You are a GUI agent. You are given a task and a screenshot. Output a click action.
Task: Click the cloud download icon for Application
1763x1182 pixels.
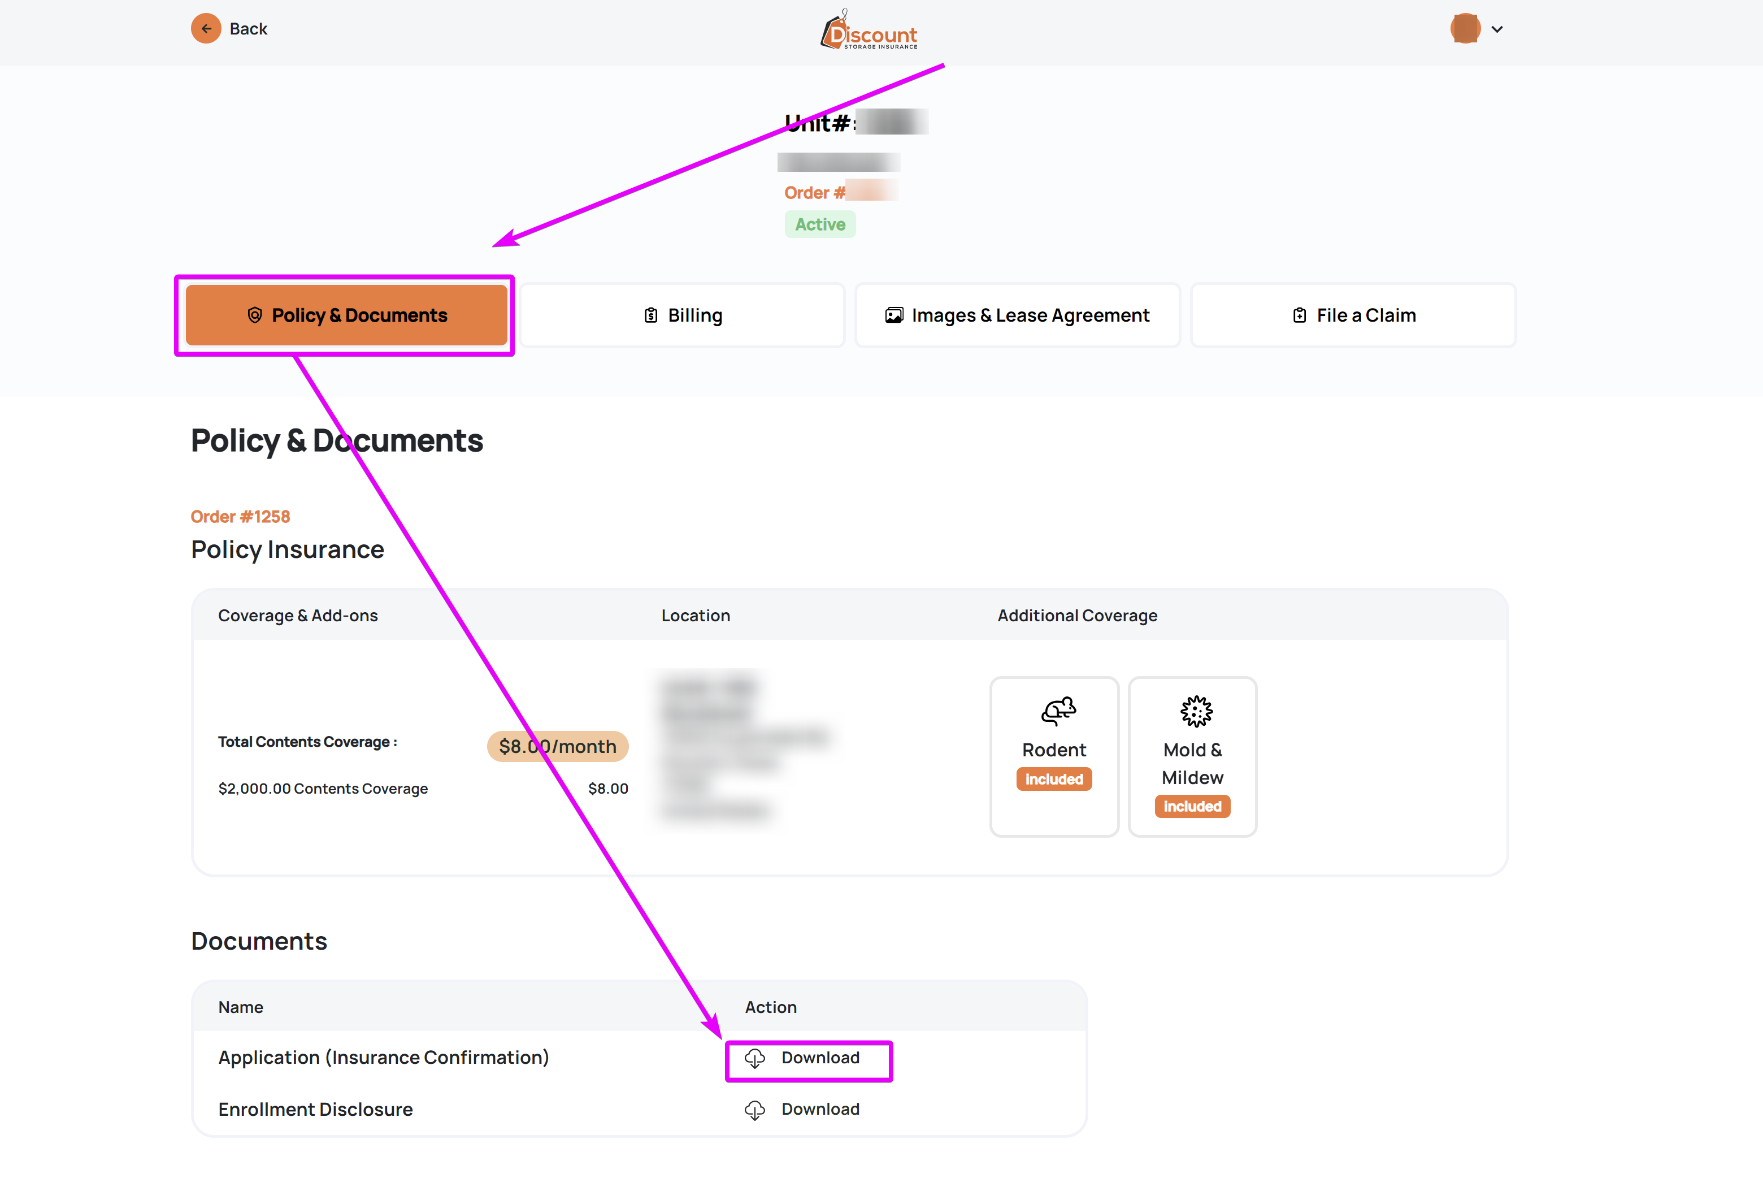tap(755, 1058)
